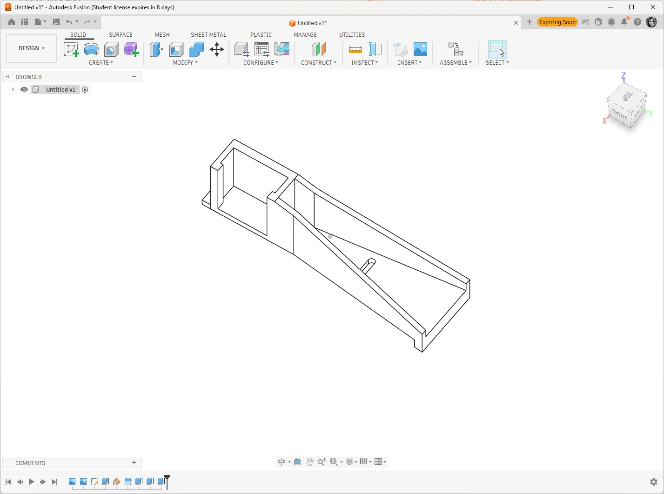Select the Insert Canvas image icon
This screenshot has width=664, height=494.
point(420,49)
